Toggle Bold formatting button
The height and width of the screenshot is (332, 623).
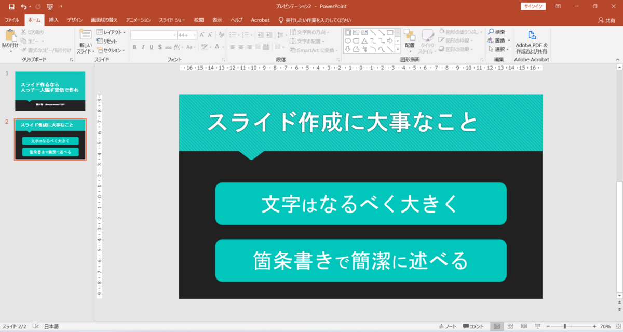pos(134,47)
